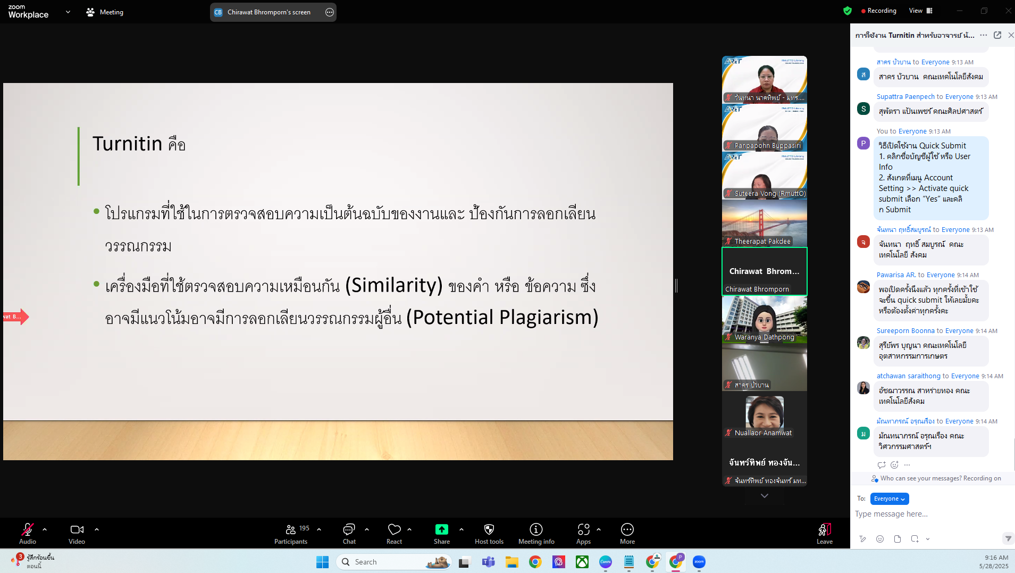Switch to the Meeting tab
The width and height of the screenshot is (1015, 573).
click(105, 12)
